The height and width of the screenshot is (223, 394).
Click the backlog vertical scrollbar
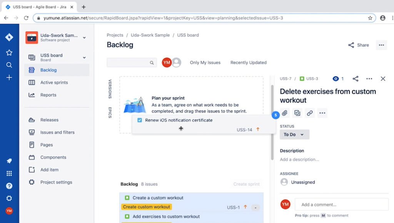272,123
